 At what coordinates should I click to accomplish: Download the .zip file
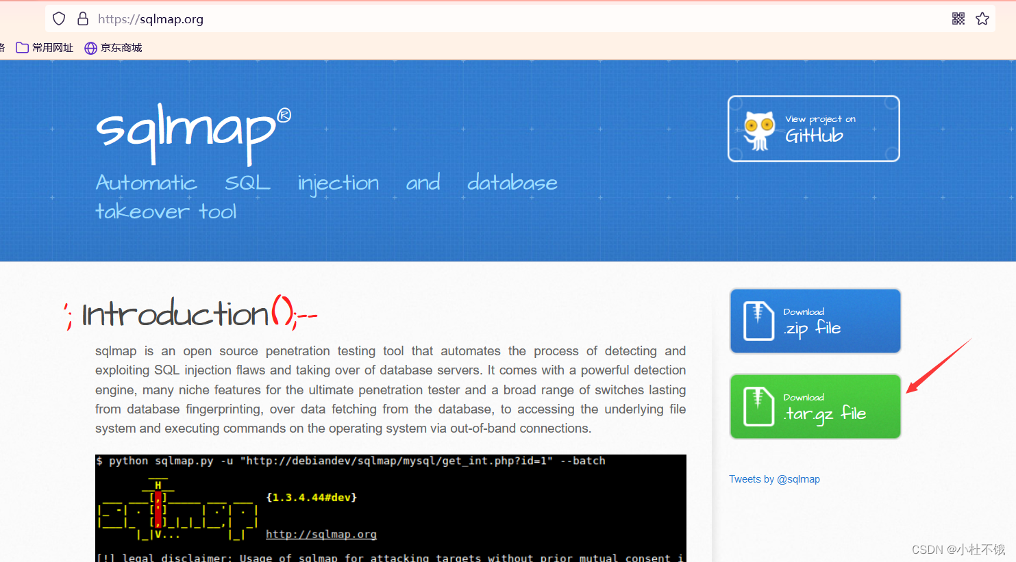pos(815,320)
